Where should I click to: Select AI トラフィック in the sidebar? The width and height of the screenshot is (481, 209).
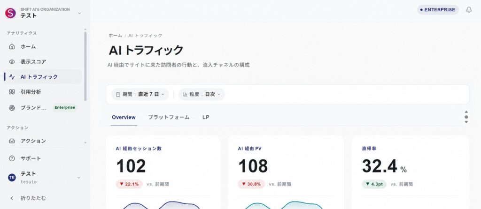tap(43, 77)
